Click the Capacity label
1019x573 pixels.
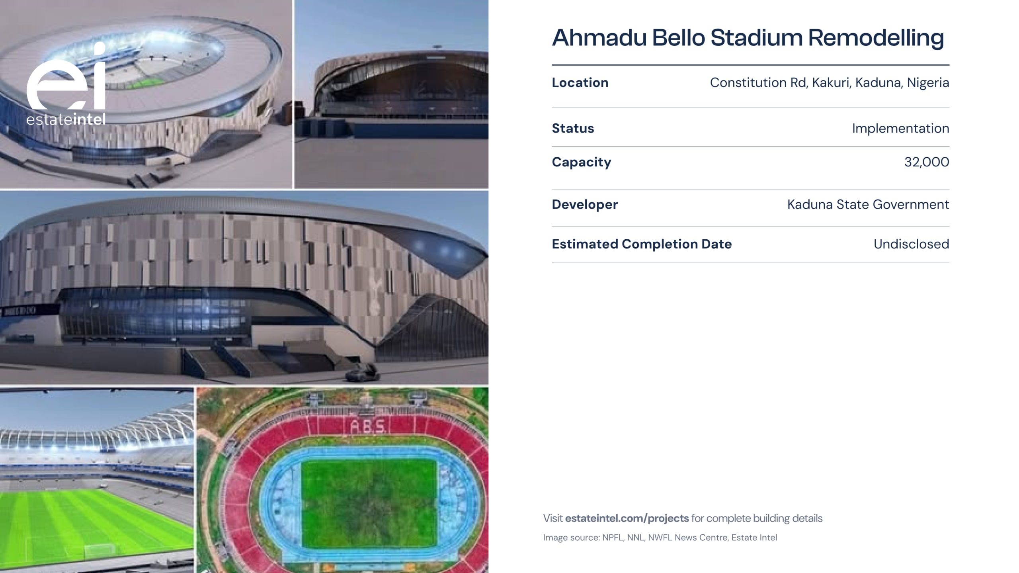tap(581, 162)
